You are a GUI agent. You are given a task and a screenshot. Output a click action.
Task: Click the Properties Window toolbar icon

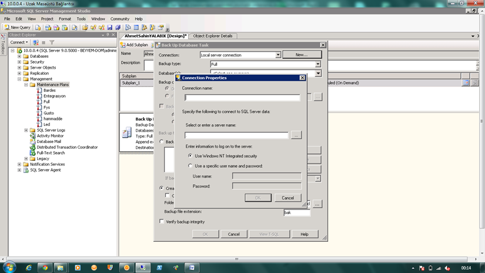click(x=160, y=28)
